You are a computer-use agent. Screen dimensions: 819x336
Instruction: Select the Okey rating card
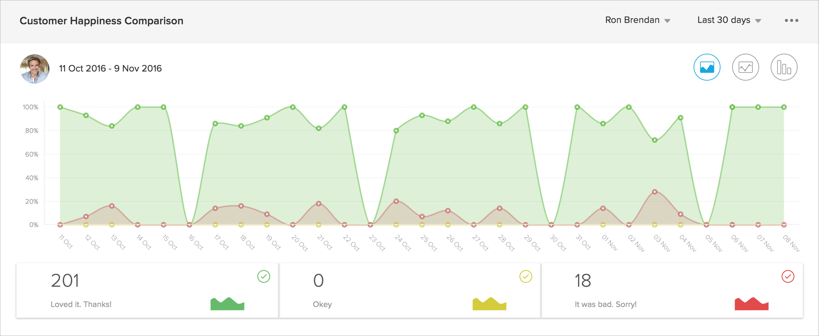click(409, 290)
